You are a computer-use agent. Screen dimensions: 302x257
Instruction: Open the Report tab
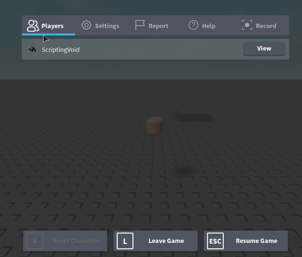click(152, 25)
